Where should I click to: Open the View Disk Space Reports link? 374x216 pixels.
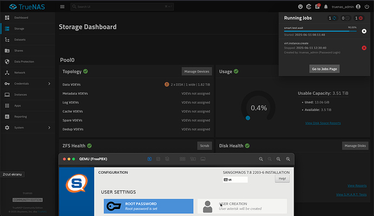(323, 123)
